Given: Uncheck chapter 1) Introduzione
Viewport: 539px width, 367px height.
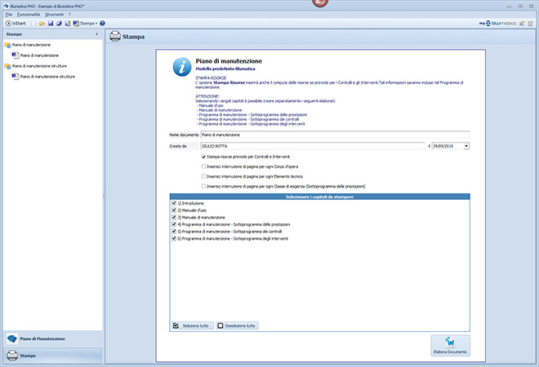Looking at the screenshot, I should (174, 203).
